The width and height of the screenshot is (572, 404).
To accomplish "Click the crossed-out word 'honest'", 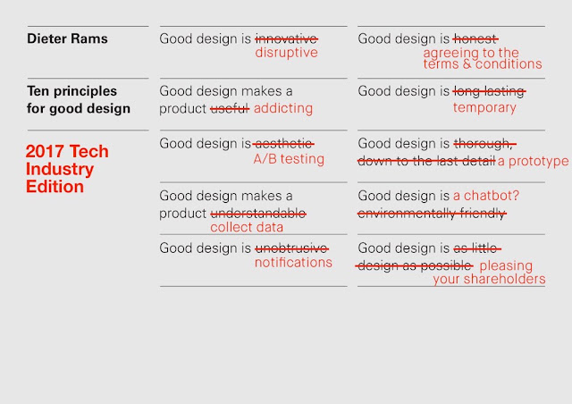I will click(475, 38).
